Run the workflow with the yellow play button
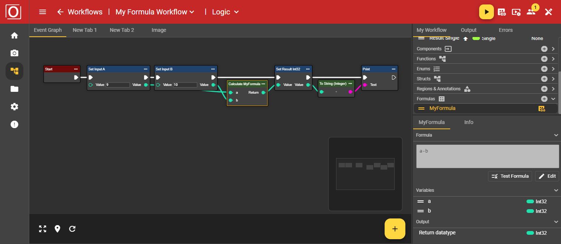The image size is (561, 244). (x=486, y=12)
